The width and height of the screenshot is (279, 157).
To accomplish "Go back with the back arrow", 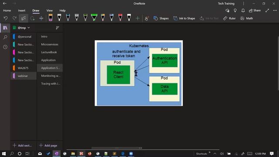I will [5, 3].
